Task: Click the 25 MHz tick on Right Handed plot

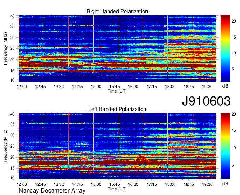Action: (x=12, y=48)
